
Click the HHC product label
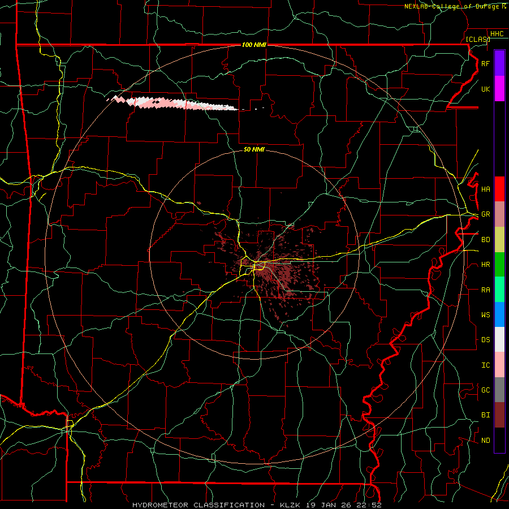click(x=497, y=34)
